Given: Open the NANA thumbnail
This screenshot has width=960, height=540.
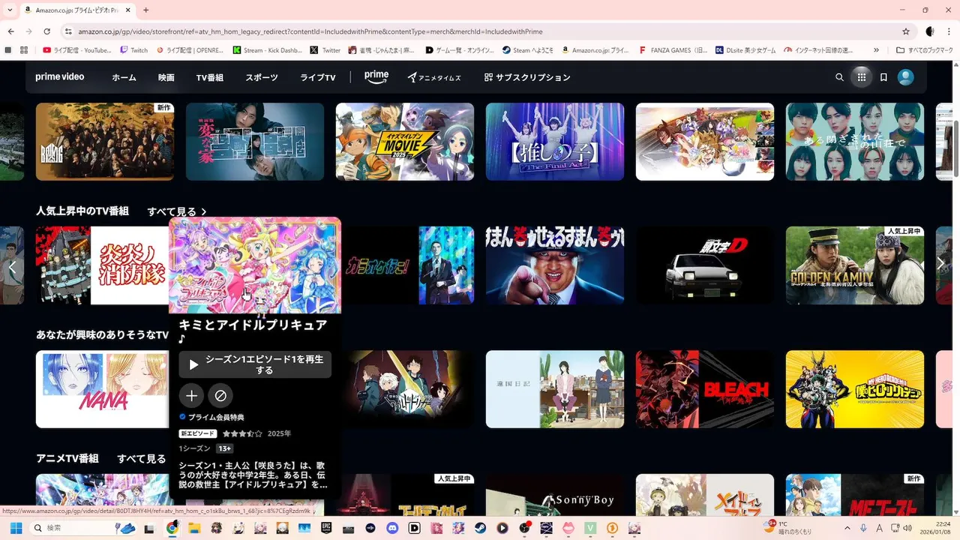Looking at the screenshot, I should click(102, 389).
